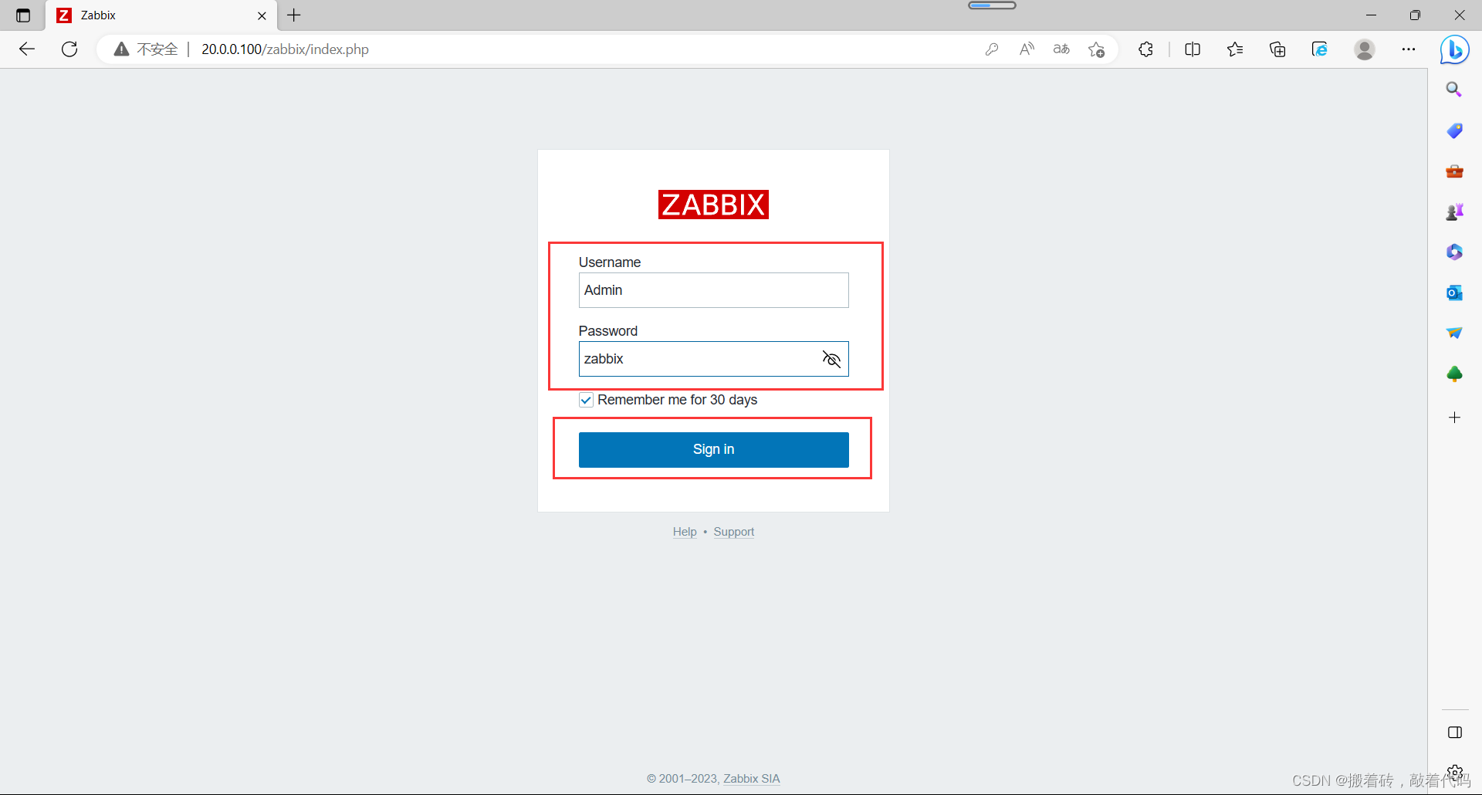Screen dimensions: 1482x795
Task: Open the translate page icon
Action: [x=1061, y=49]
